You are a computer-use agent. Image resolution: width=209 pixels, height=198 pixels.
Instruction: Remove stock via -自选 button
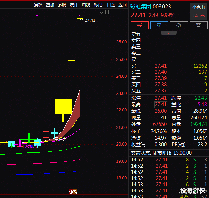click(110, 5)
